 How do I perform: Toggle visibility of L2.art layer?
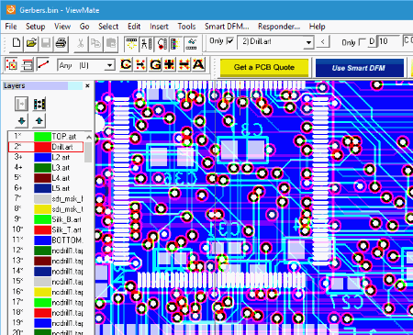[x=18, y=157]
